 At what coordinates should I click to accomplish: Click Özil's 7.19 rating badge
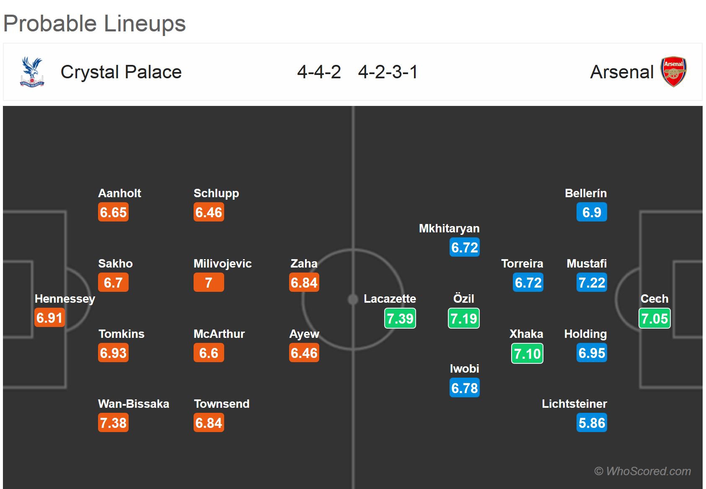point(464,319)
